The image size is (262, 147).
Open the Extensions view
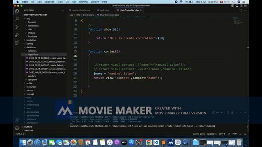pos(17,42)
